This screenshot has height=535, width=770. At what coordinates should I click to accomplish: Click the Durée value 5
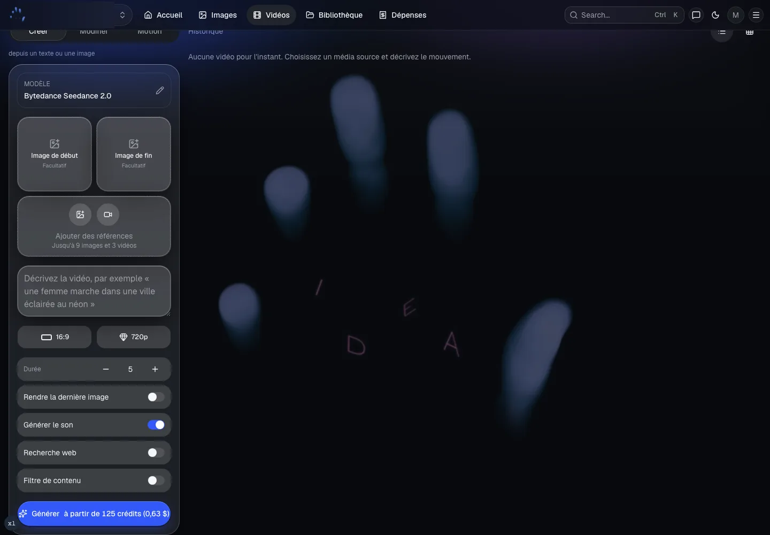[130, 369]
